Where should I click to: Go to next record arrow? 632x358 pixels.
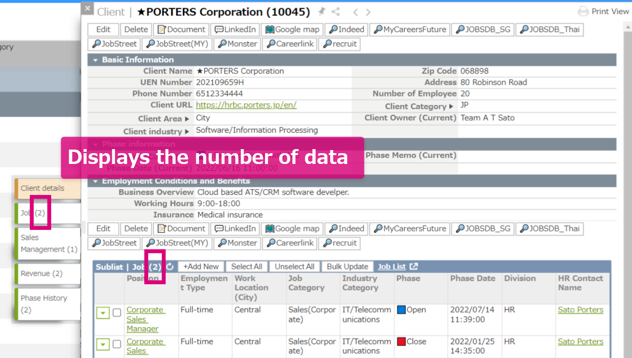pos(368,13)
